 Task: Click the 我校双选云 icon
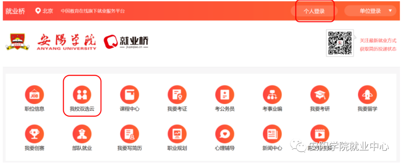tap(82, 95)
